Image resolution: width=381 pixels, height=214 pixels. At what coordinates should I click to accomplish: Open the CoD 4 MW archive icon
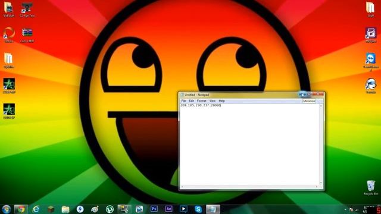[x=27, y=34]
